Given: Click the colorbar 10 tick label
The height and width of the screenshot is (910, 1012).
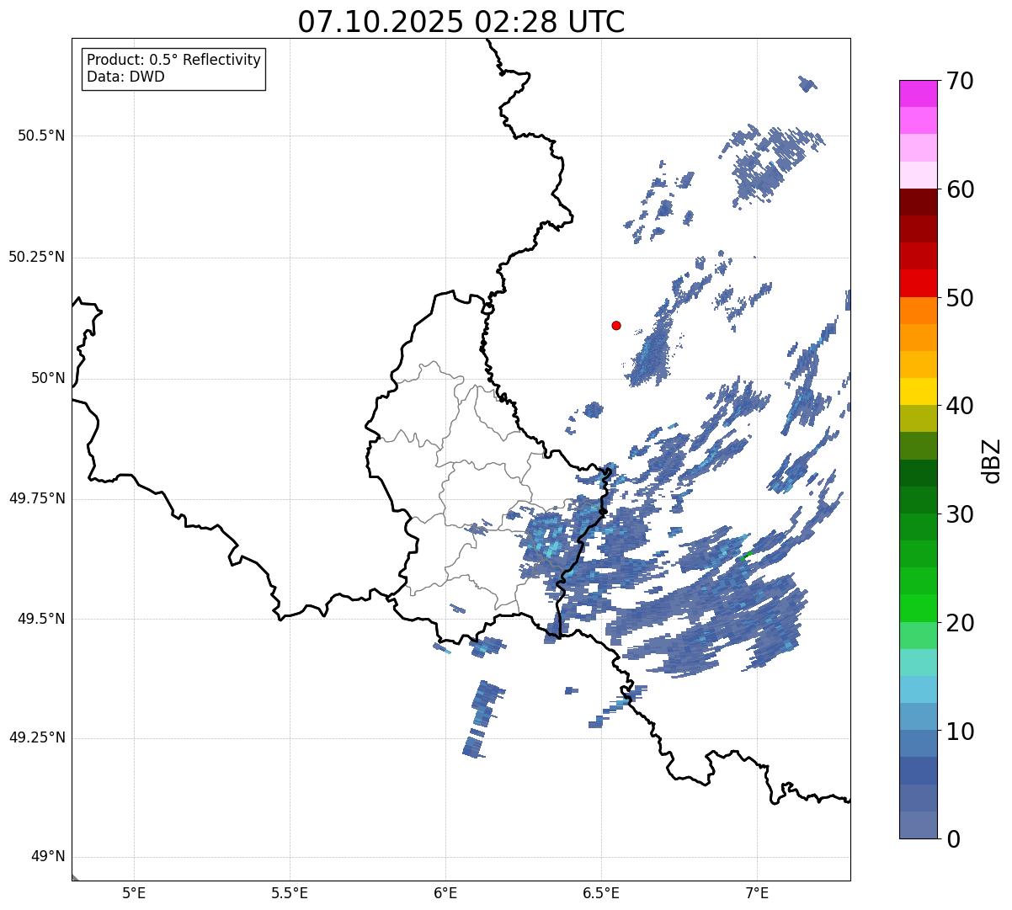Looking at the screenshot, I should [960, 731].
